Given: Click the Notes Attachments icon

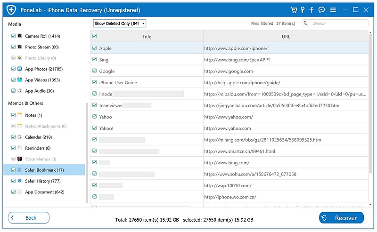Looking at the screenshot, I should (x=20, y=126).
